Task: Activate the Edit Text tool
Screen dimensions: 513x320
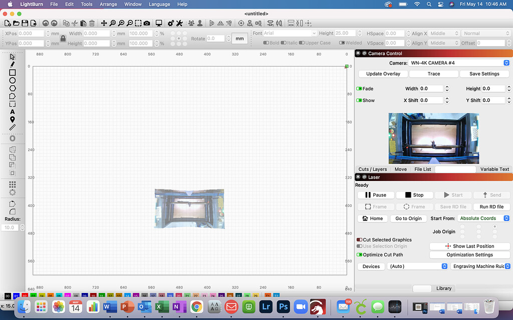Action: point(13,111)
